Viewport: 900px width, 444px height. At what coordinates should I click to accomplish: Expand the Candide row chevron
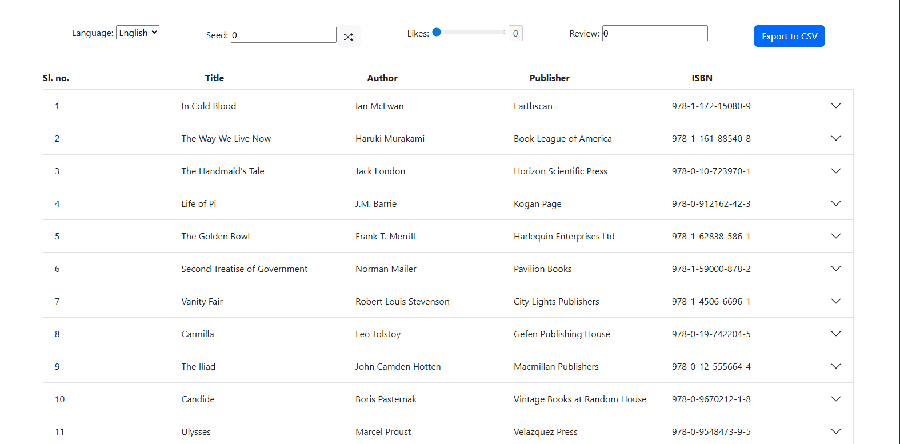coord(835,399)
